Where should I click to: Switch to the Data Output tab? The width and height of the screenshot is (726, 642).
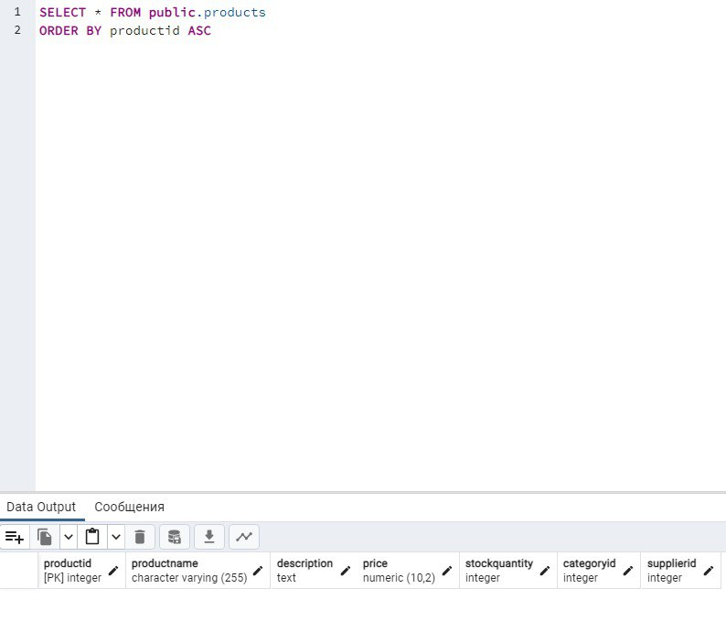41,507
